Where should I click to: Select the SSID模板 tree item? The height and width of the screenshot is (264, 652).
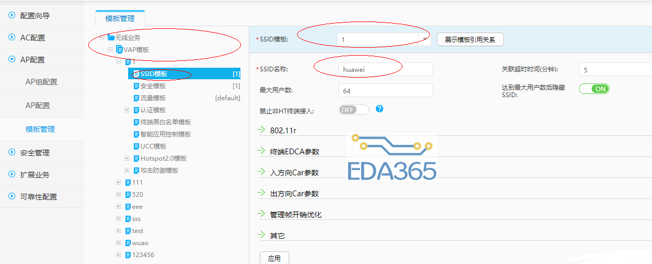(185, 74)
